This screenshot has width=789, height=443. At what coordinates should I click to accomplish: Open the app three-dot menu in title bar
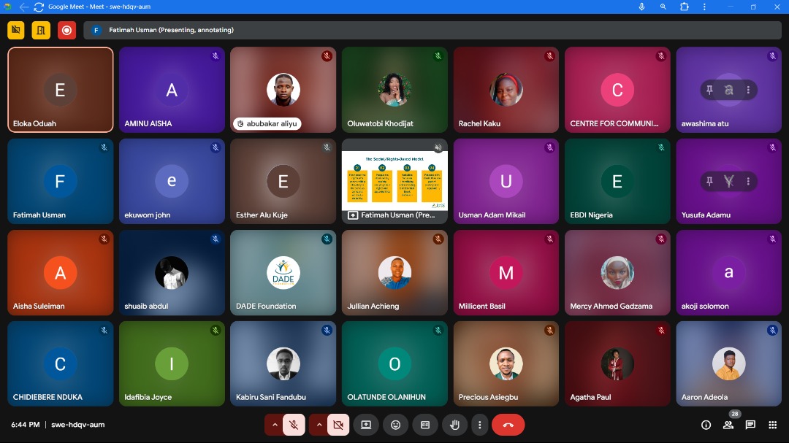pyautogui.click(x=704, y=7)
